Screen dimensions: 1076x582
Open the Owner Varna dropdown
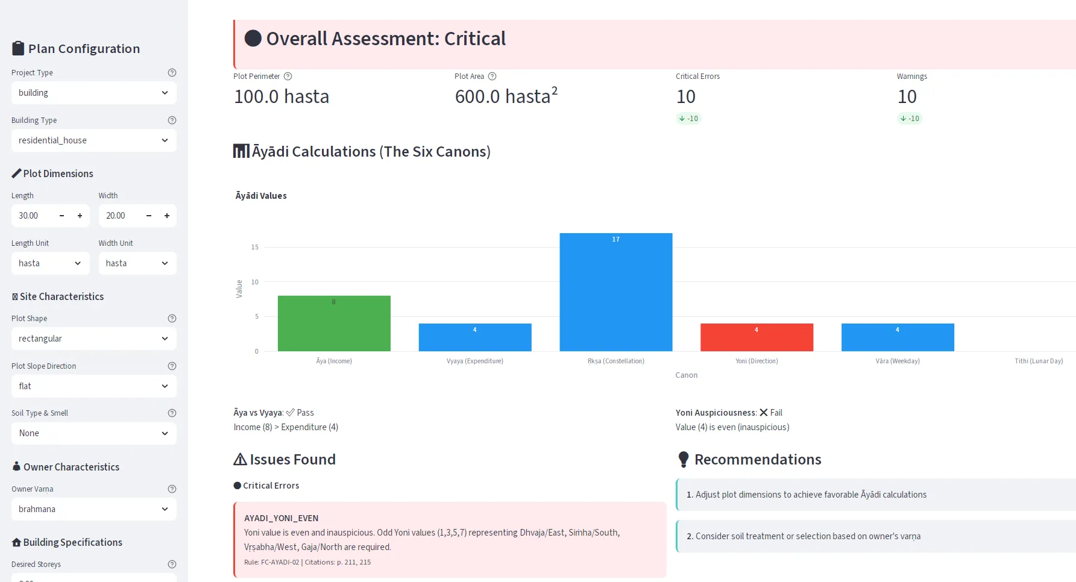(94, 509)
